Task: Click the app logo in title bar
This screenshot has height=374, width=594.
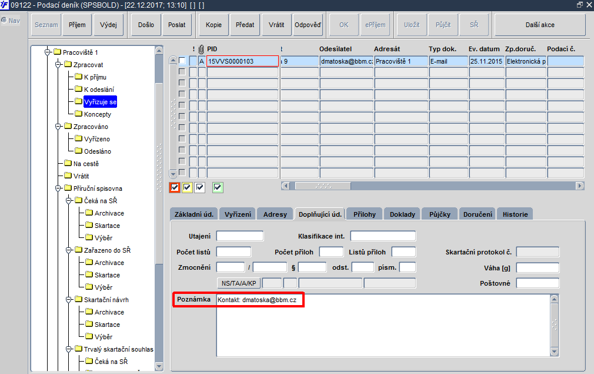Action: click(4, 5)
